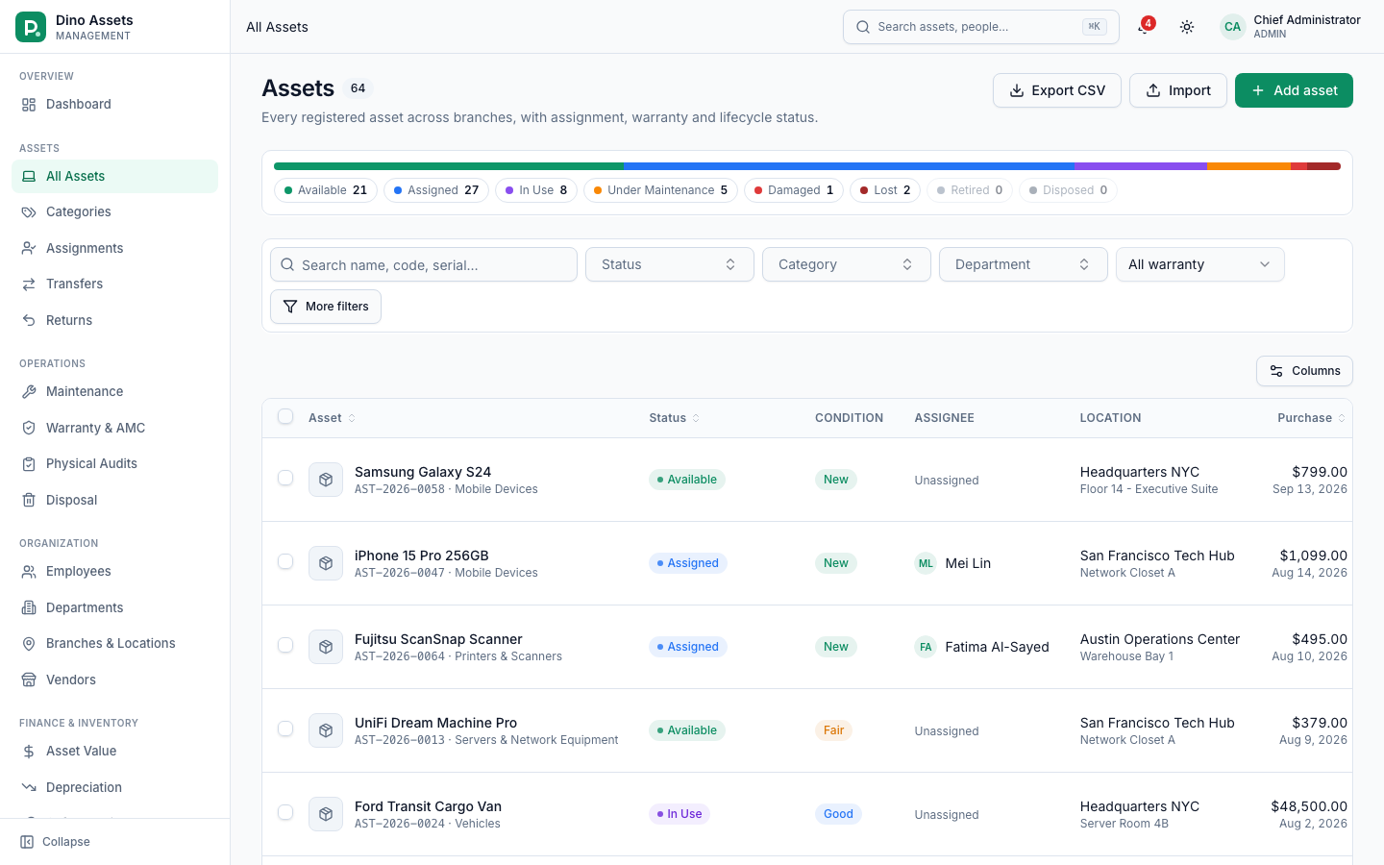Click the Status column sort icon
1384x865 pixels.
[696, 418]
